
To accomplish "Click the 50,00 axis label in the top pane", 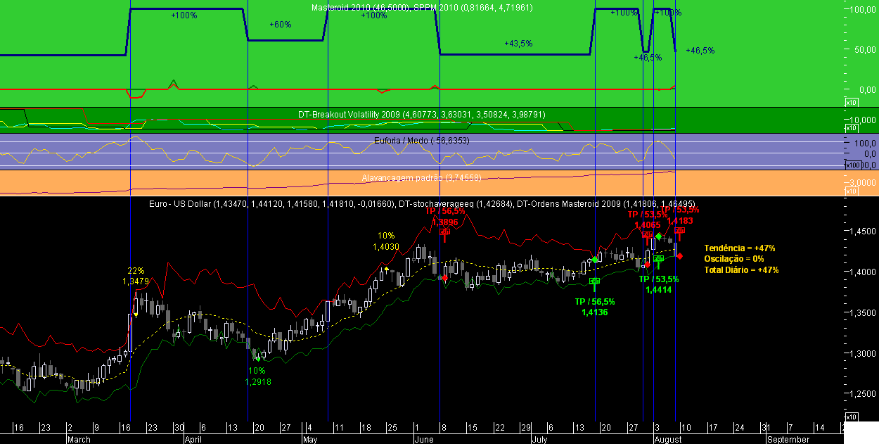I will [866, 50].
